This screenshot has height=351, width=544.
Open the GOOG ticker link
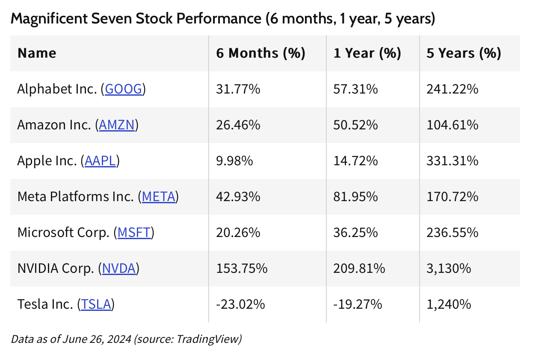(123, 89)
